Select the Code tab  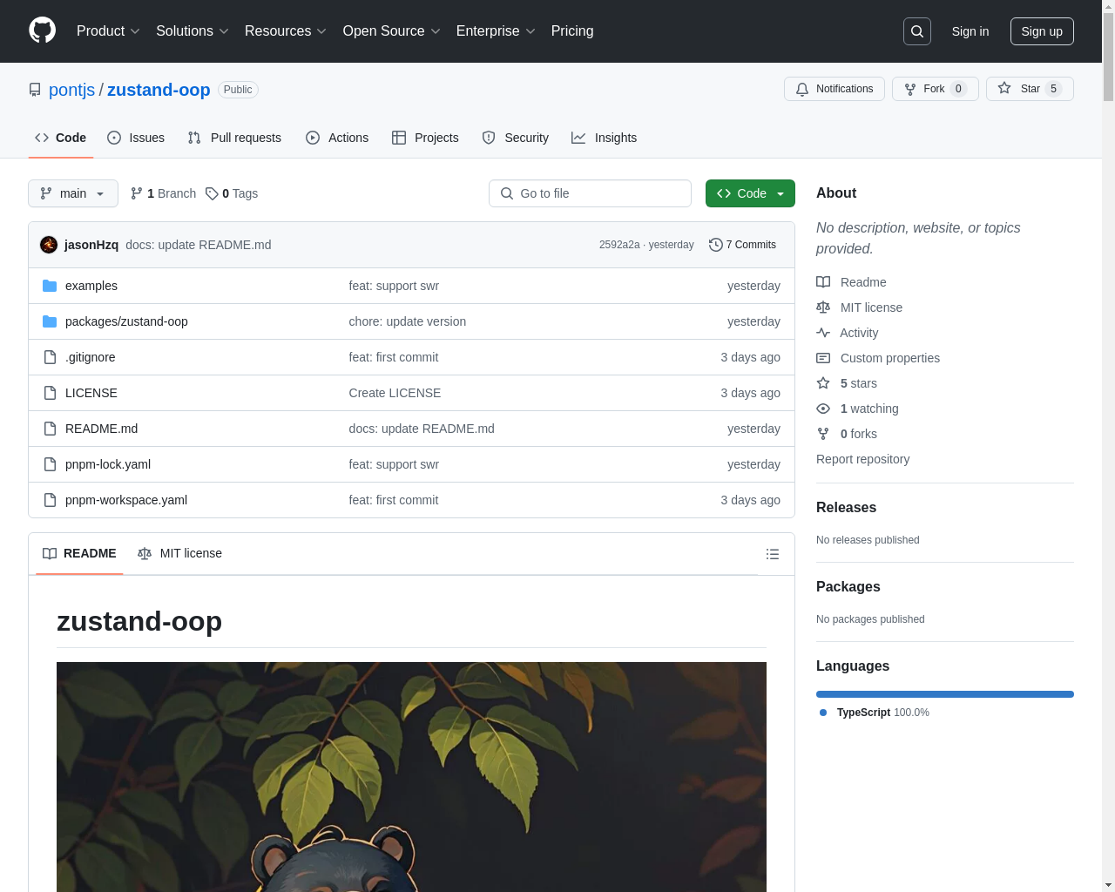(61, 138)
